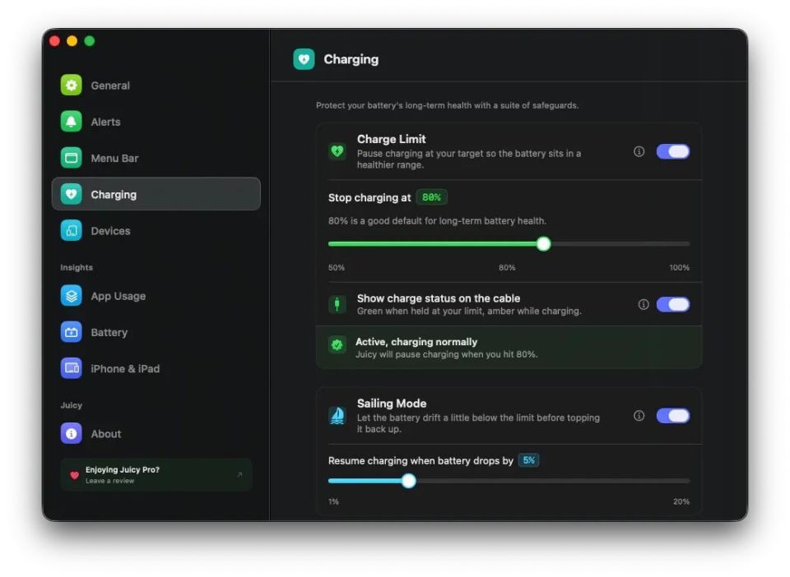Click the Charging page title

pos(351,59)
